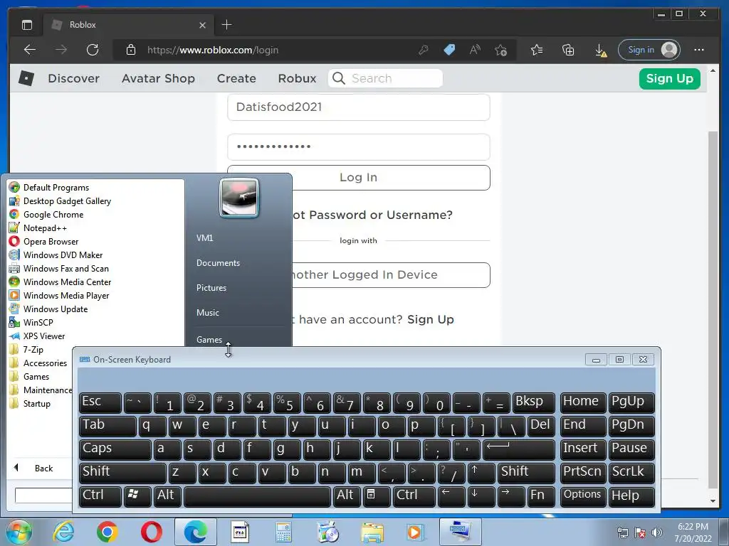Expand the Maintenance folder in Start menu
Viewport: 729px width, 546px height.
pyautogui.click(x=41, y=390)
